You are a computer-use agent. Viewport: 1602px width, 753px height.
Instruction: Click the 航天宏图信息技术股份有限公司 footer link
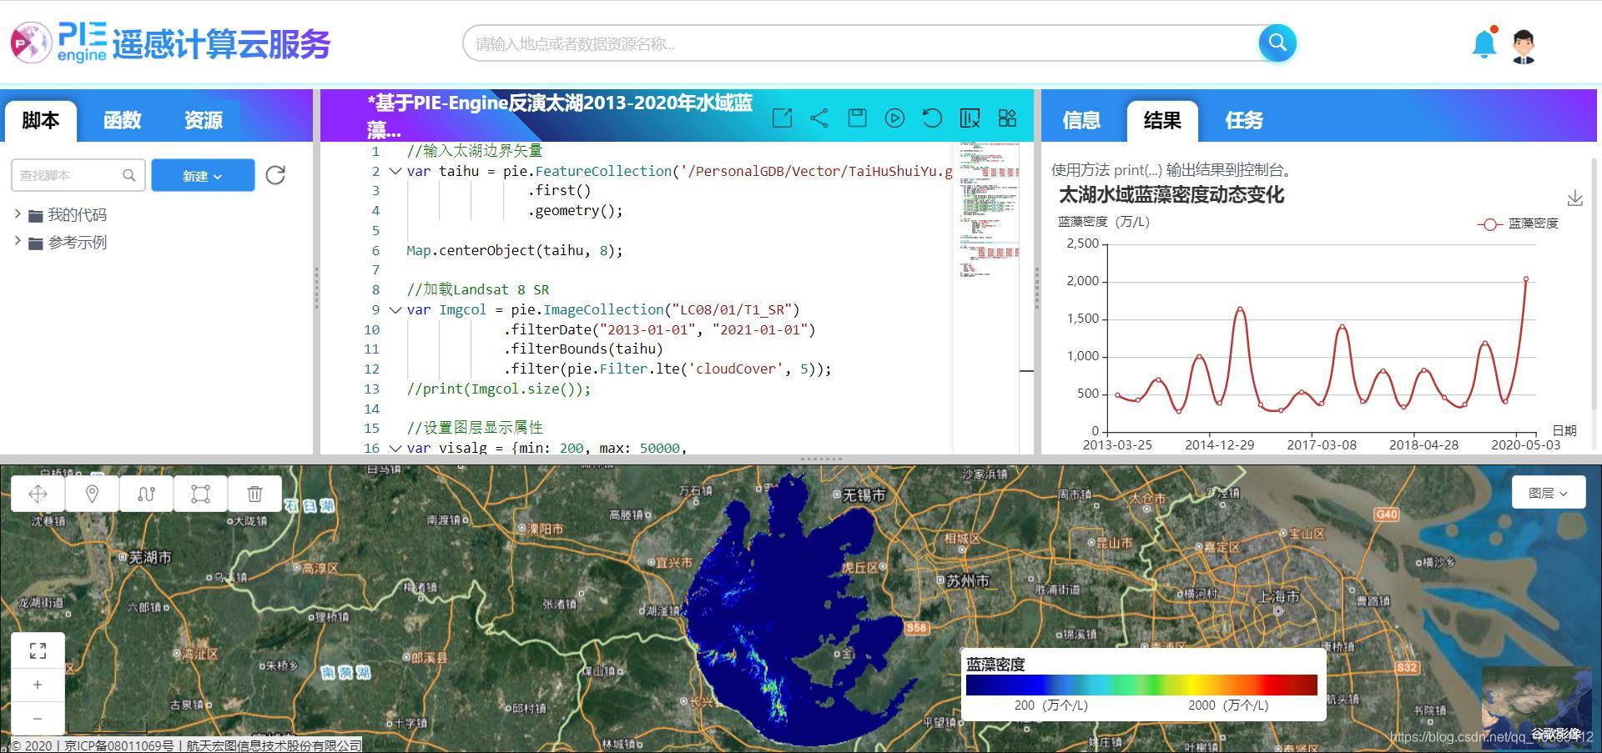pos(274,745)
